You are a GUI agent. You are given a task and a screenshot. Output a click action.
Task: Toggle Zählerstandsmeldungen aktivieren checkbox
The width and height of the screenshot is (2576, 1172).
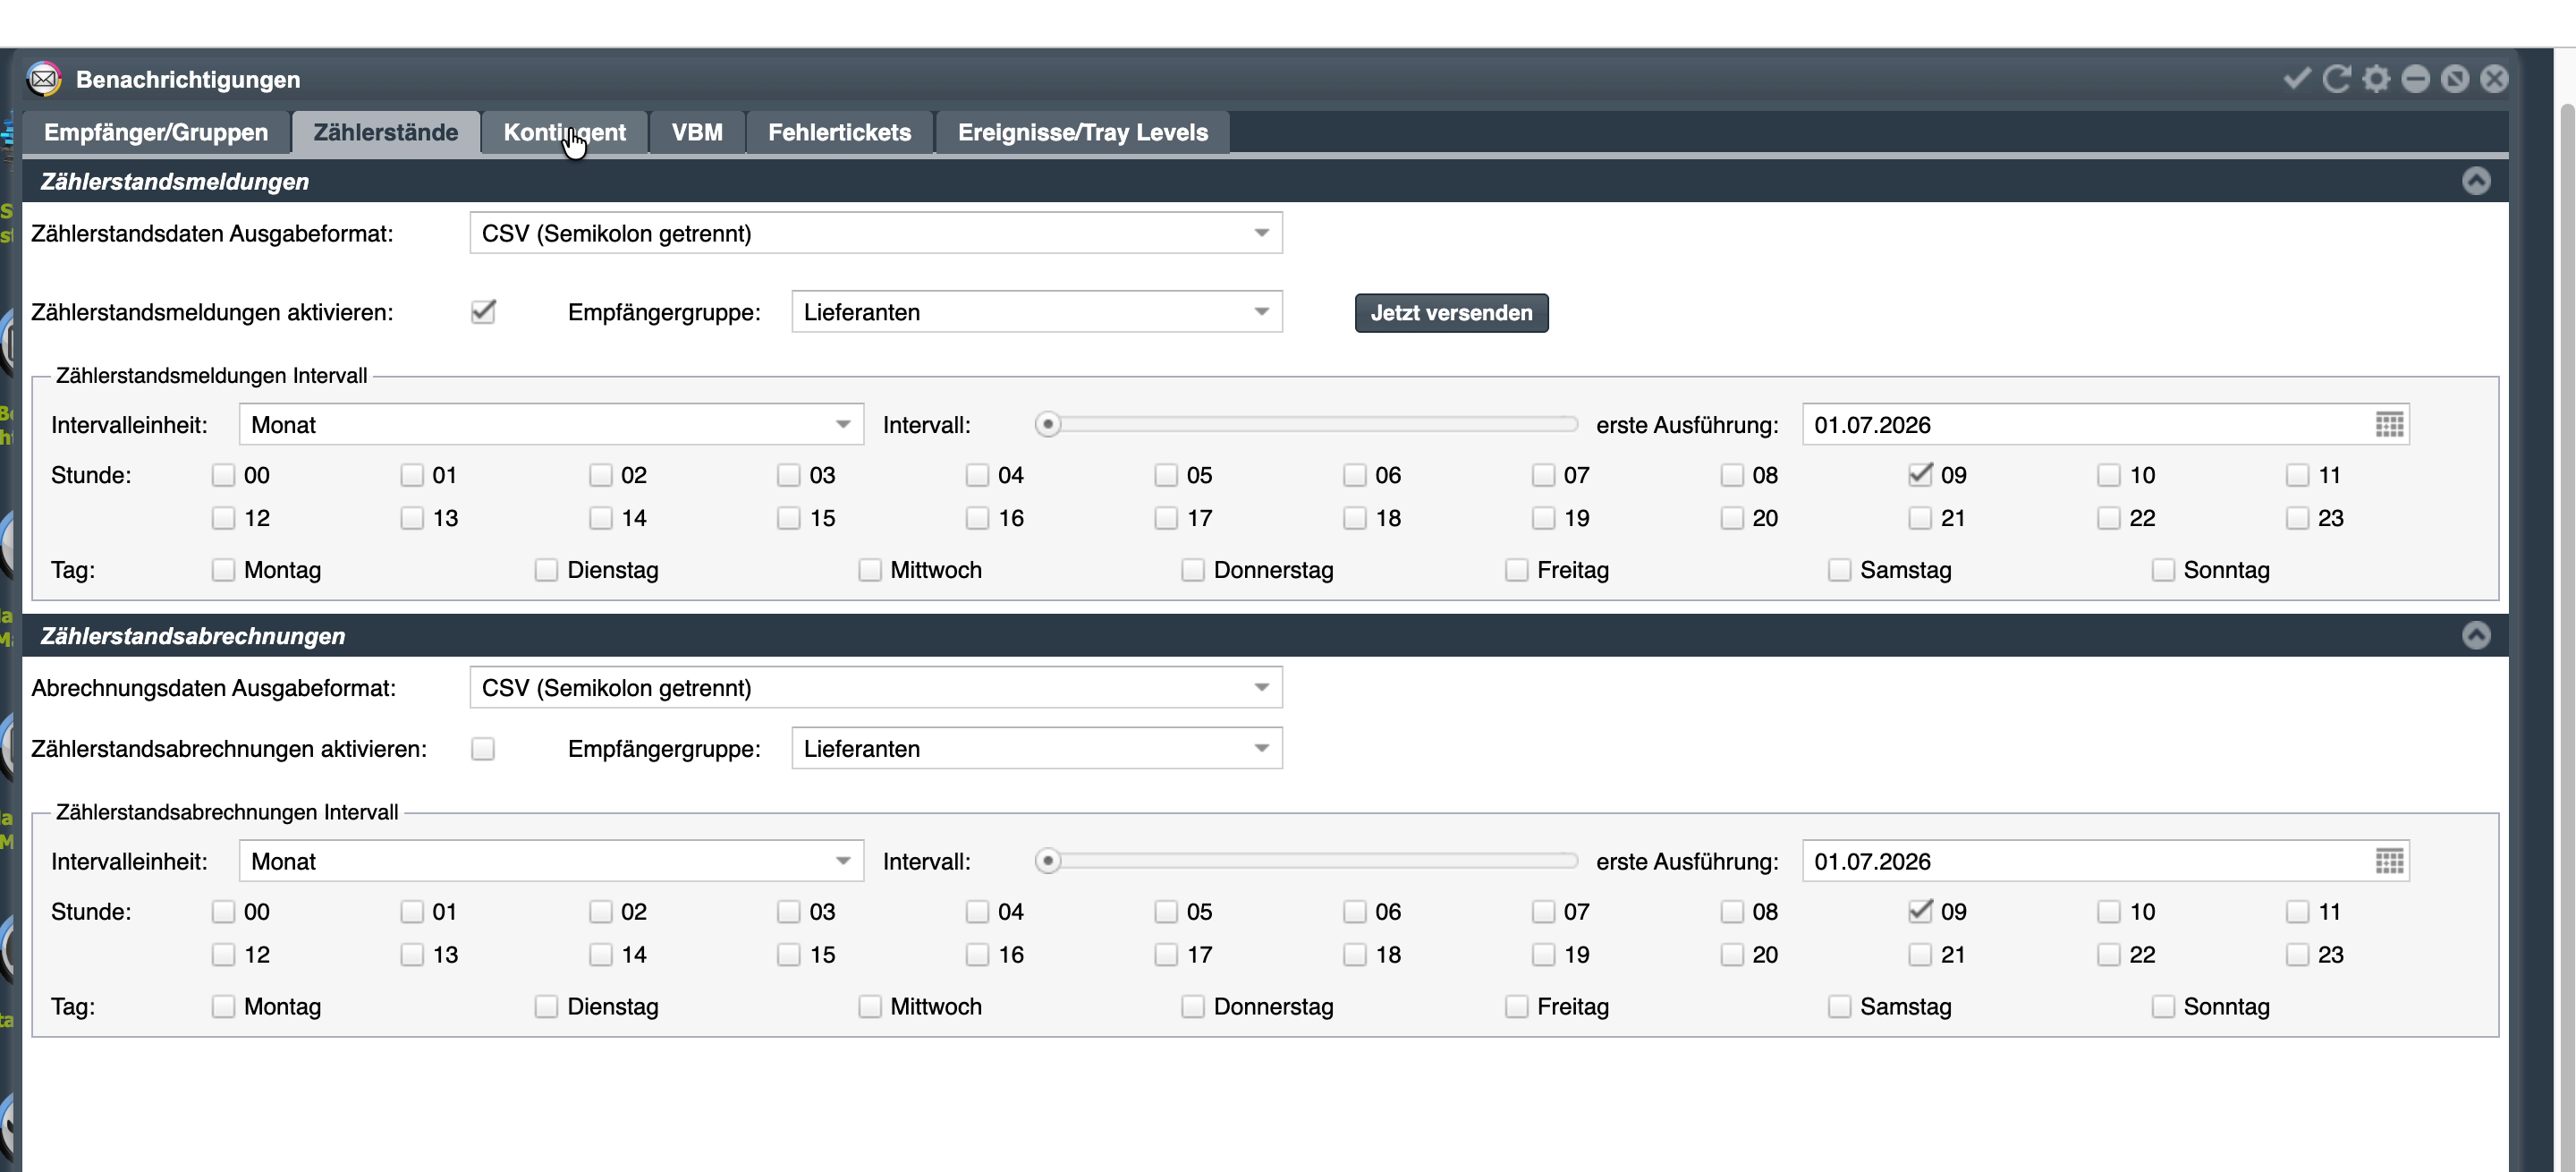[x=483, y=312]
